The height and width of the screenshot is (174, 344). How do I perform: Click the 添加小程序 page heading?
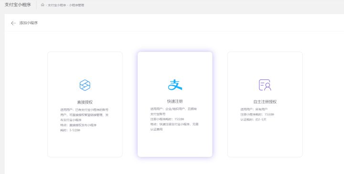29,23
